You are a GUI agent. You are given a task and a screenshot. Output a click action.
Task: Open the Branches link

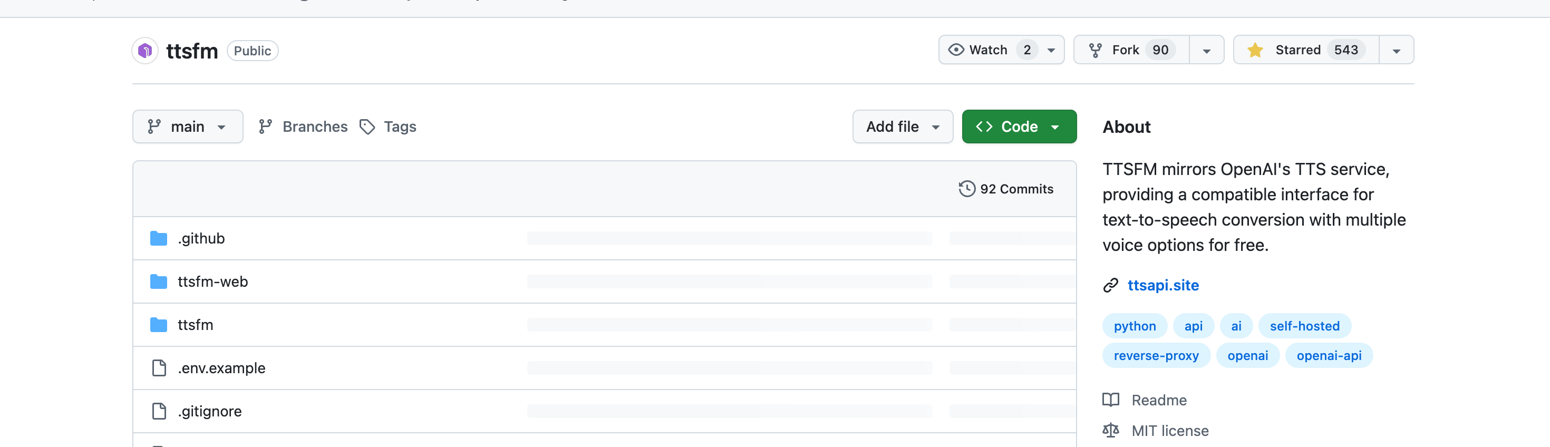coord(303,127)
